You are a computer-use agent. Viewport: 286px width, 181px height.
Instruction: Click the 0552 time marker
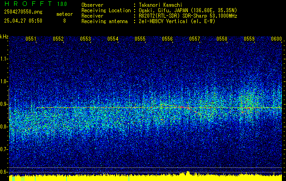(58, 39)
